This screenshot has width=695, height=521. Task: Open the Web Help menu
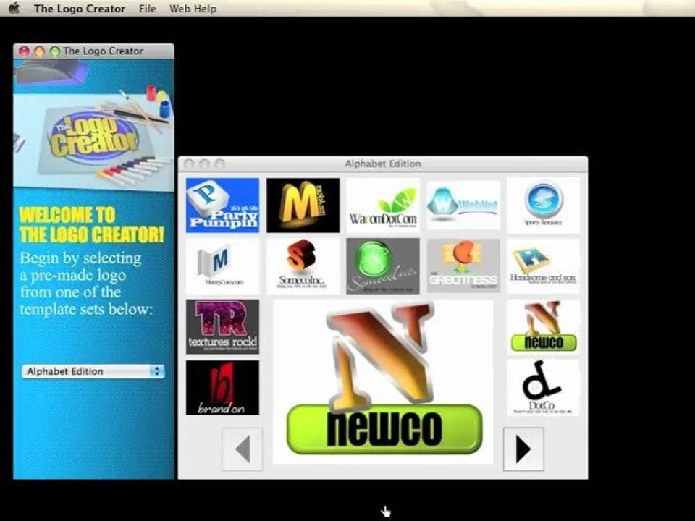pos(193,9)
